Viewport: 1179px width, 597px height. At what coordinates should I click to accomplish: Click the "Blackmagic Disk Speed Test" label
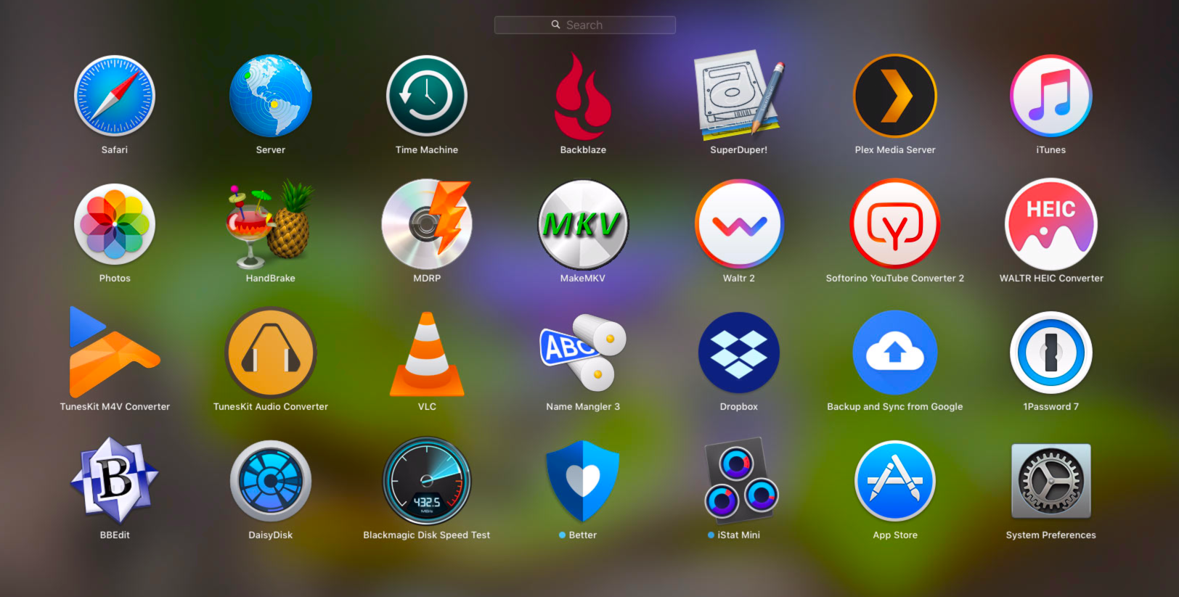pyautogui.click(x=427, y=535)
